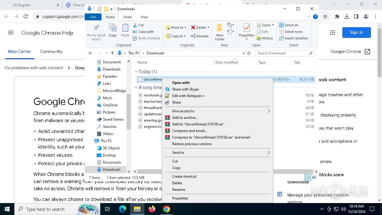Open Recent locations dropdown arrow
The width and height of the screenshot is (382, 215).
(106, 53)
